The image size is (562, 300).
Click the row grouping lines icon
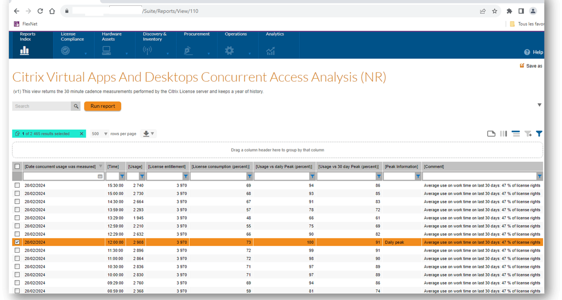516,134
